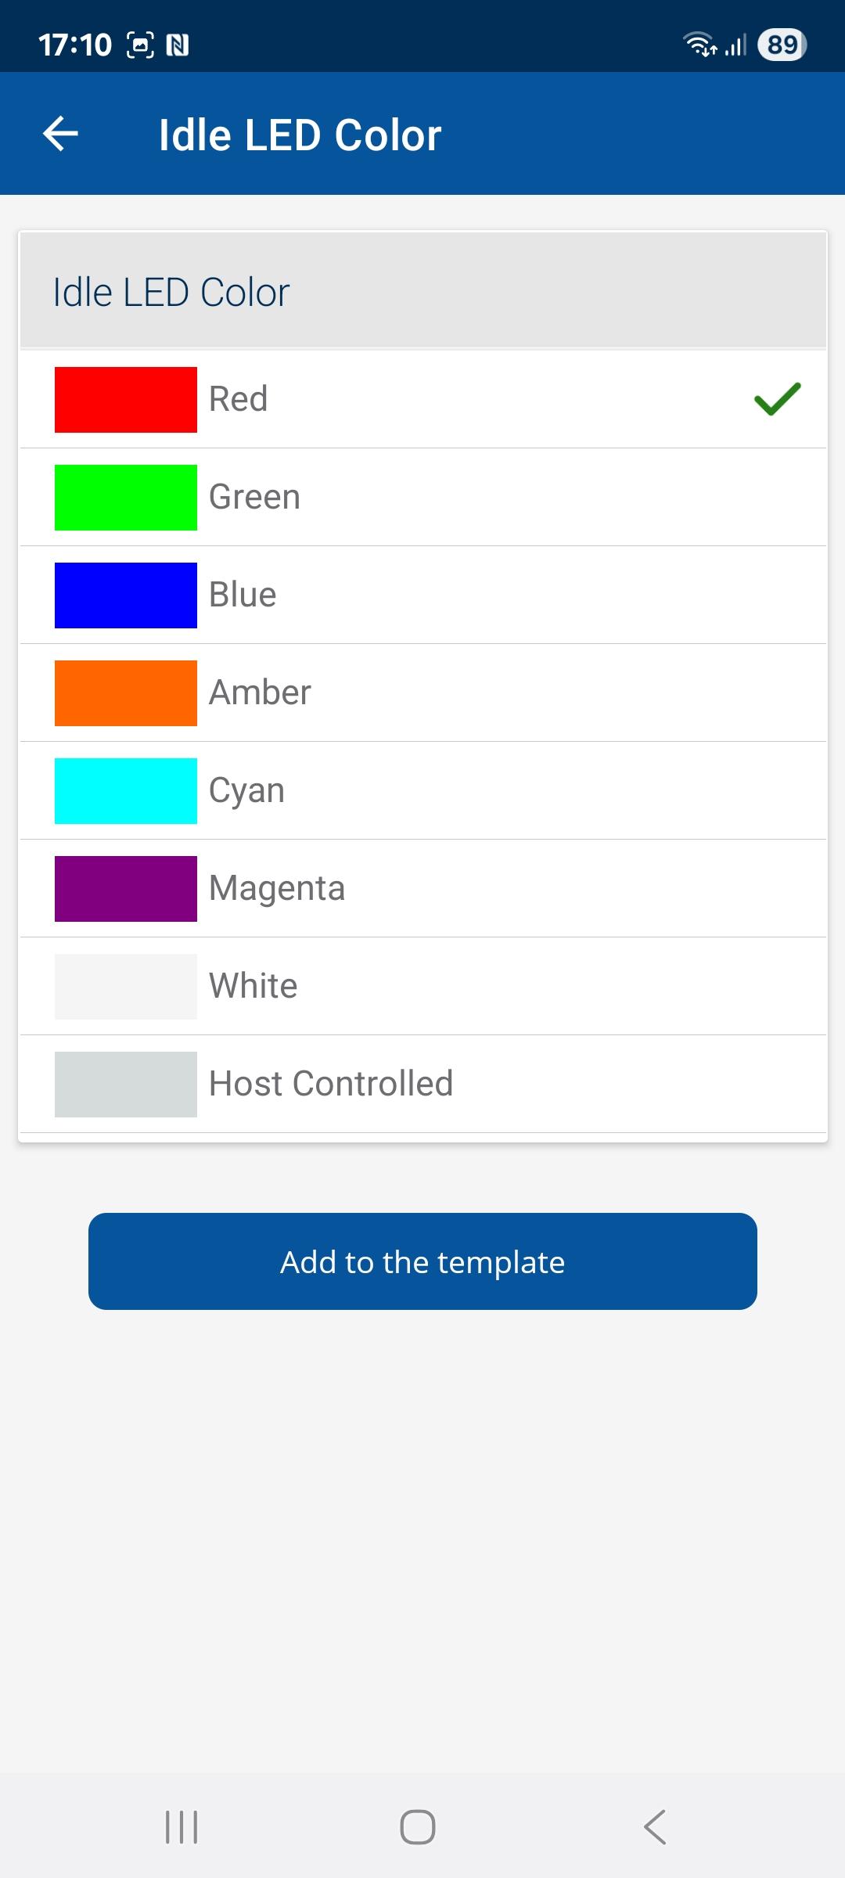Tap the Android back navigation chevron
Viewport: 845px width, 1878px height.
[x=656, y=1827]
